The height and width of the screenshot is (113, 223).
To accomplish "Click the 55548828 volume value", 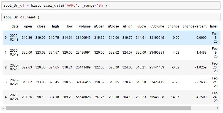I will coord(83,97).
